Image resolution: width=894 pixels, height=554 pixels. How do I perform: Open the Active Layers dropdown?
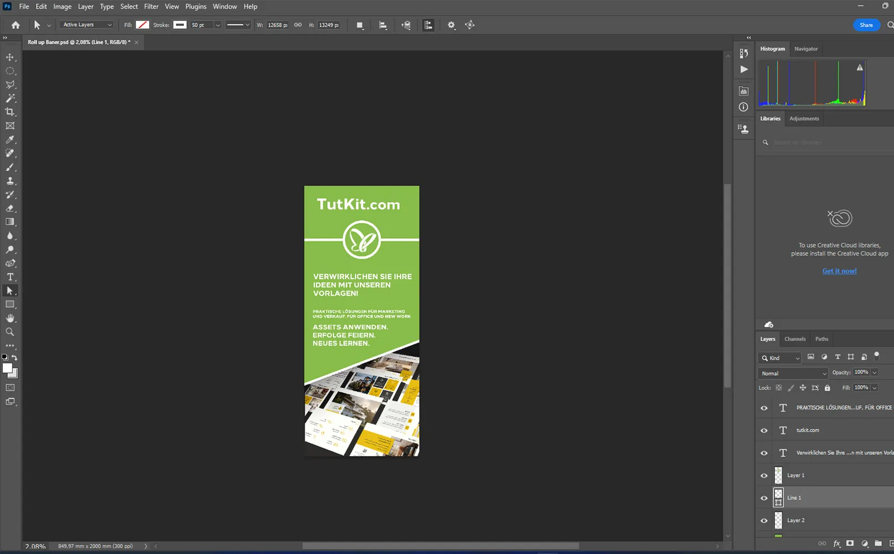[x=87, y=25]
